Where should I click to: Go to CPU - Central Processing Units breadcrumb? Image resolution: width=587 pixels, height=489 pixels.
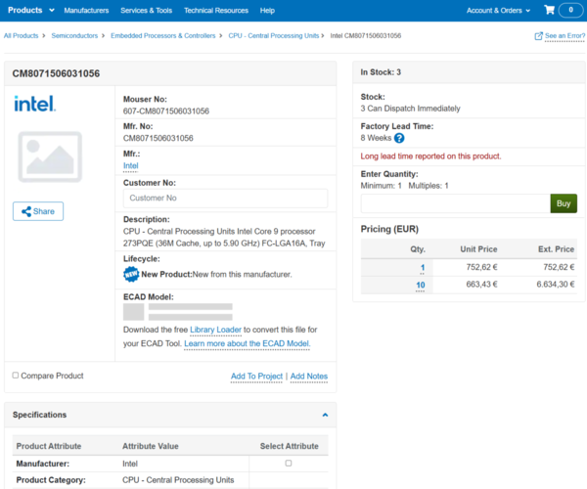(x=274, y=35)
